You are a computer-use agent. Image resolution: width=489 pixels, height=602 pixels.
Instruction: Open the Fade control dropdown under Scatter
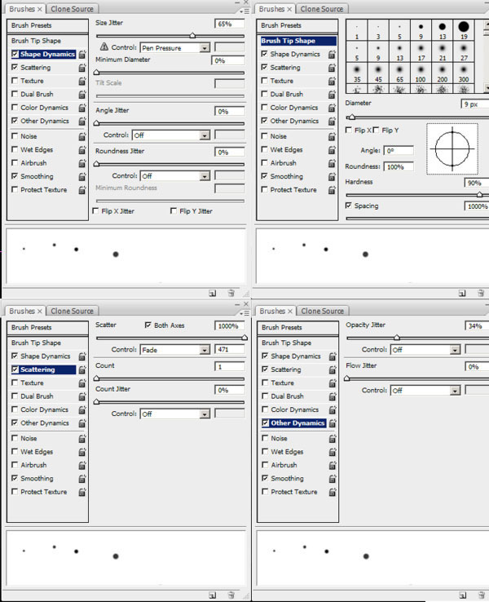(x=204, y=350)
